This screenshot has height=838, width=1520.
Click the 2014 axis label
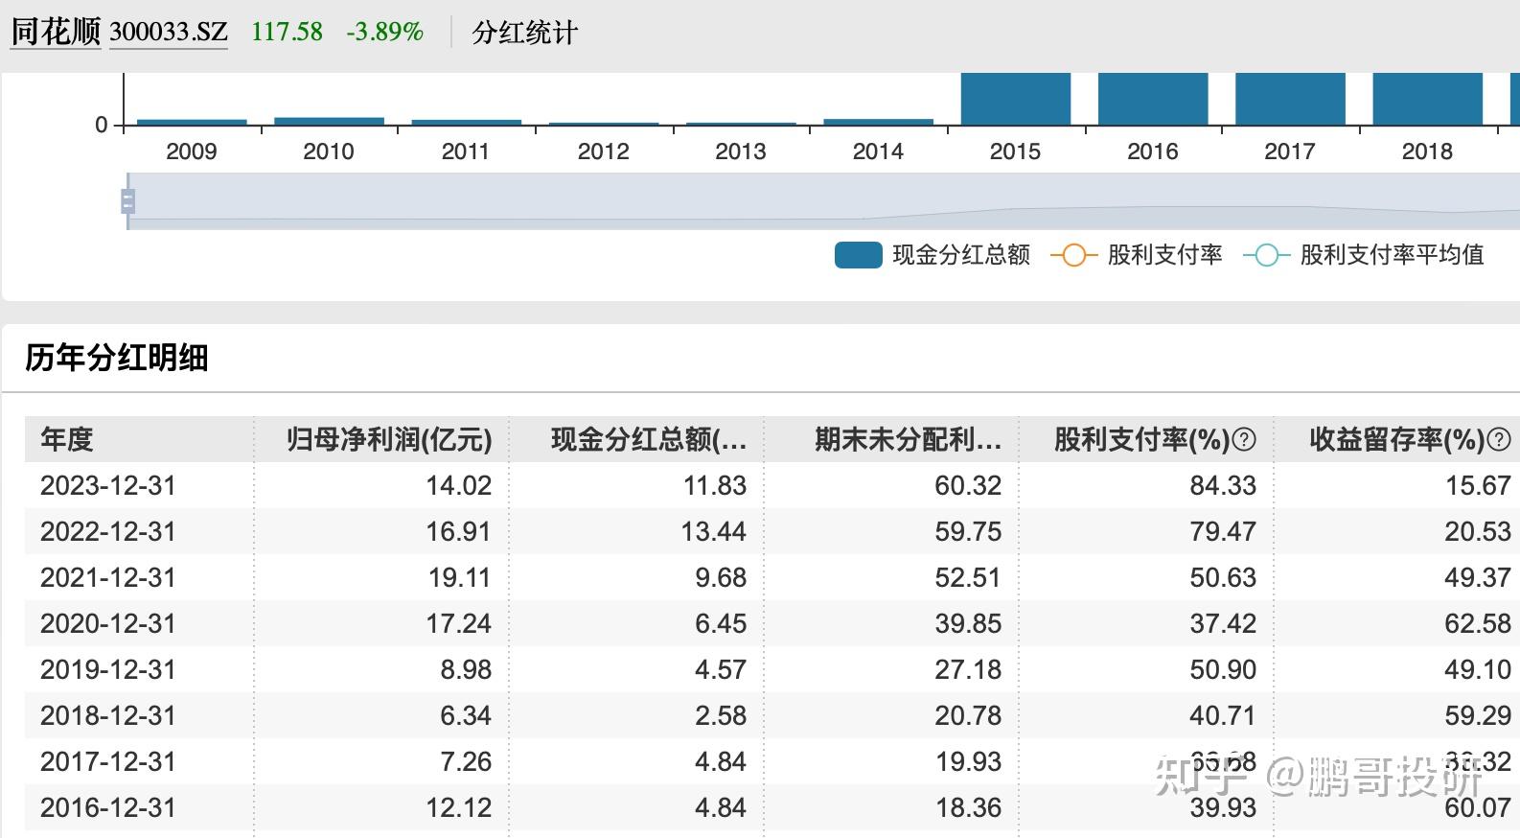878,151
